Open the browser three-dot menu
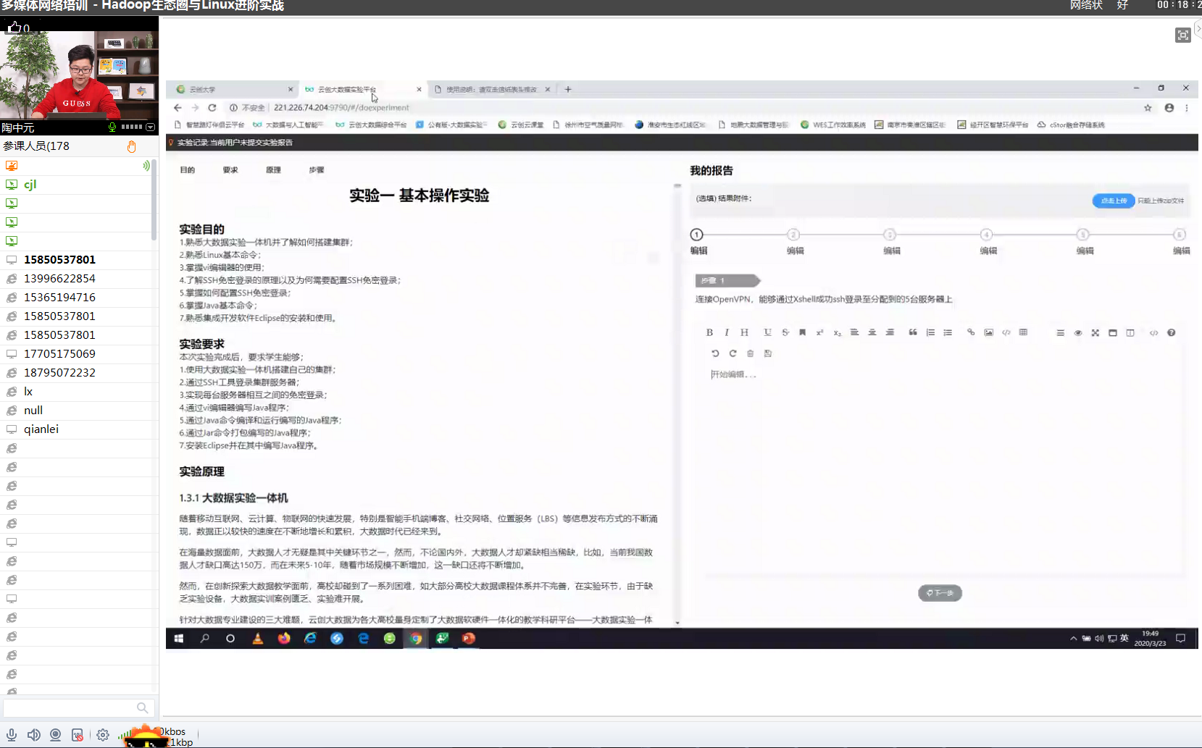The width and height of the screenshot is (1202, 748). [x=1186, y=108]
